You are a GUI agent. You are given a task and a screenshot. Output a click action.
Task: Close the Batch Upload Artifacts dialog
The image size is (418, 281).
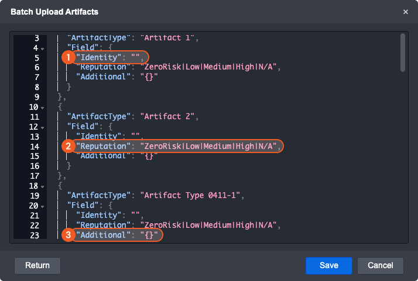(406, 12)
